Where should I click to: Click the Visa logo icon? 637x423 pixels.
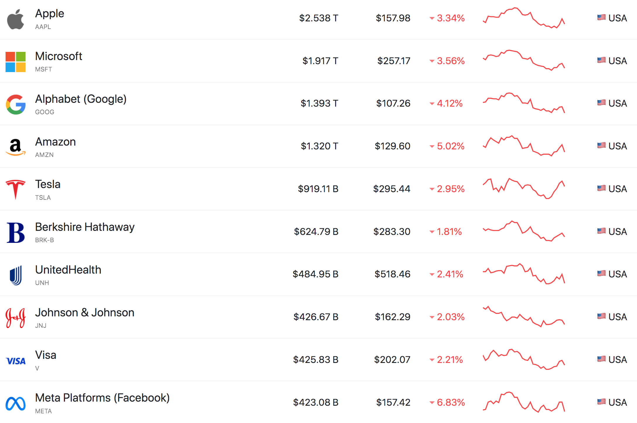point(16,361)
